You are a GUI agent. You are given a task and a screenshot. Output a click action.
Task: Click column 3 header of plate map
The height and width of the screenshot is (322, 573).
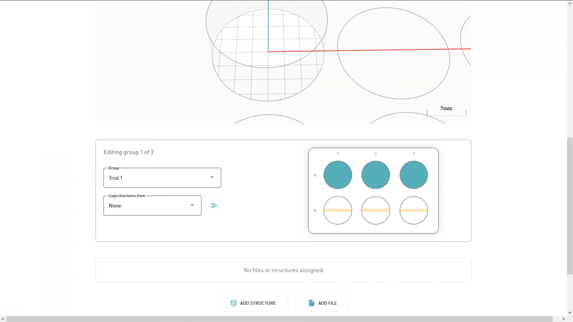click(414, 153)
